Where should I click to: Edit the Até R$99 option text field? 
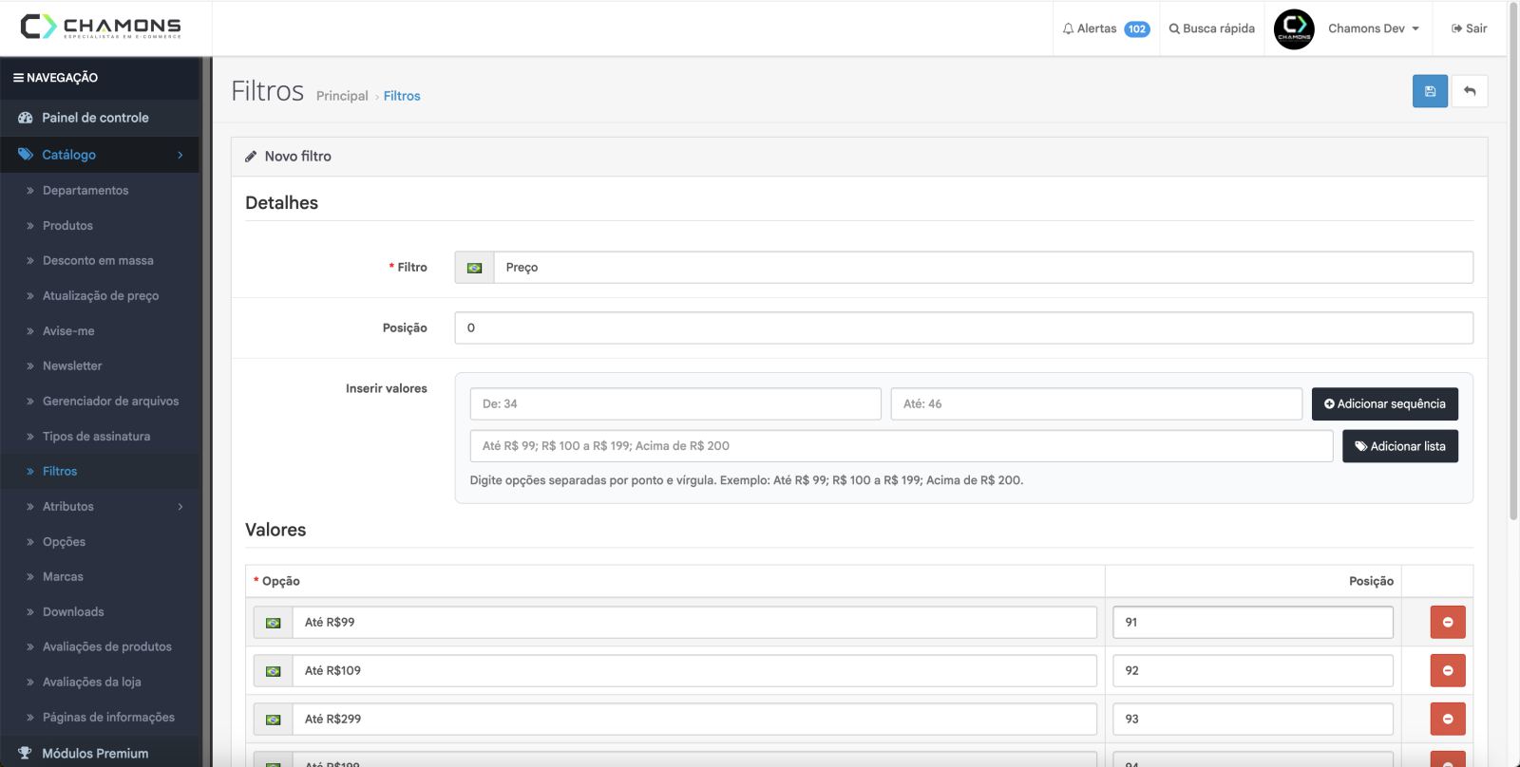click(x=694, y=623)
